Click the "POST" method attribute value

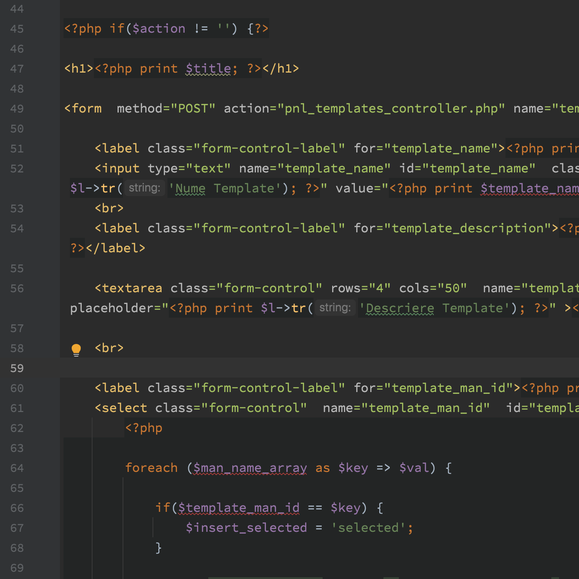coord(193,108)
